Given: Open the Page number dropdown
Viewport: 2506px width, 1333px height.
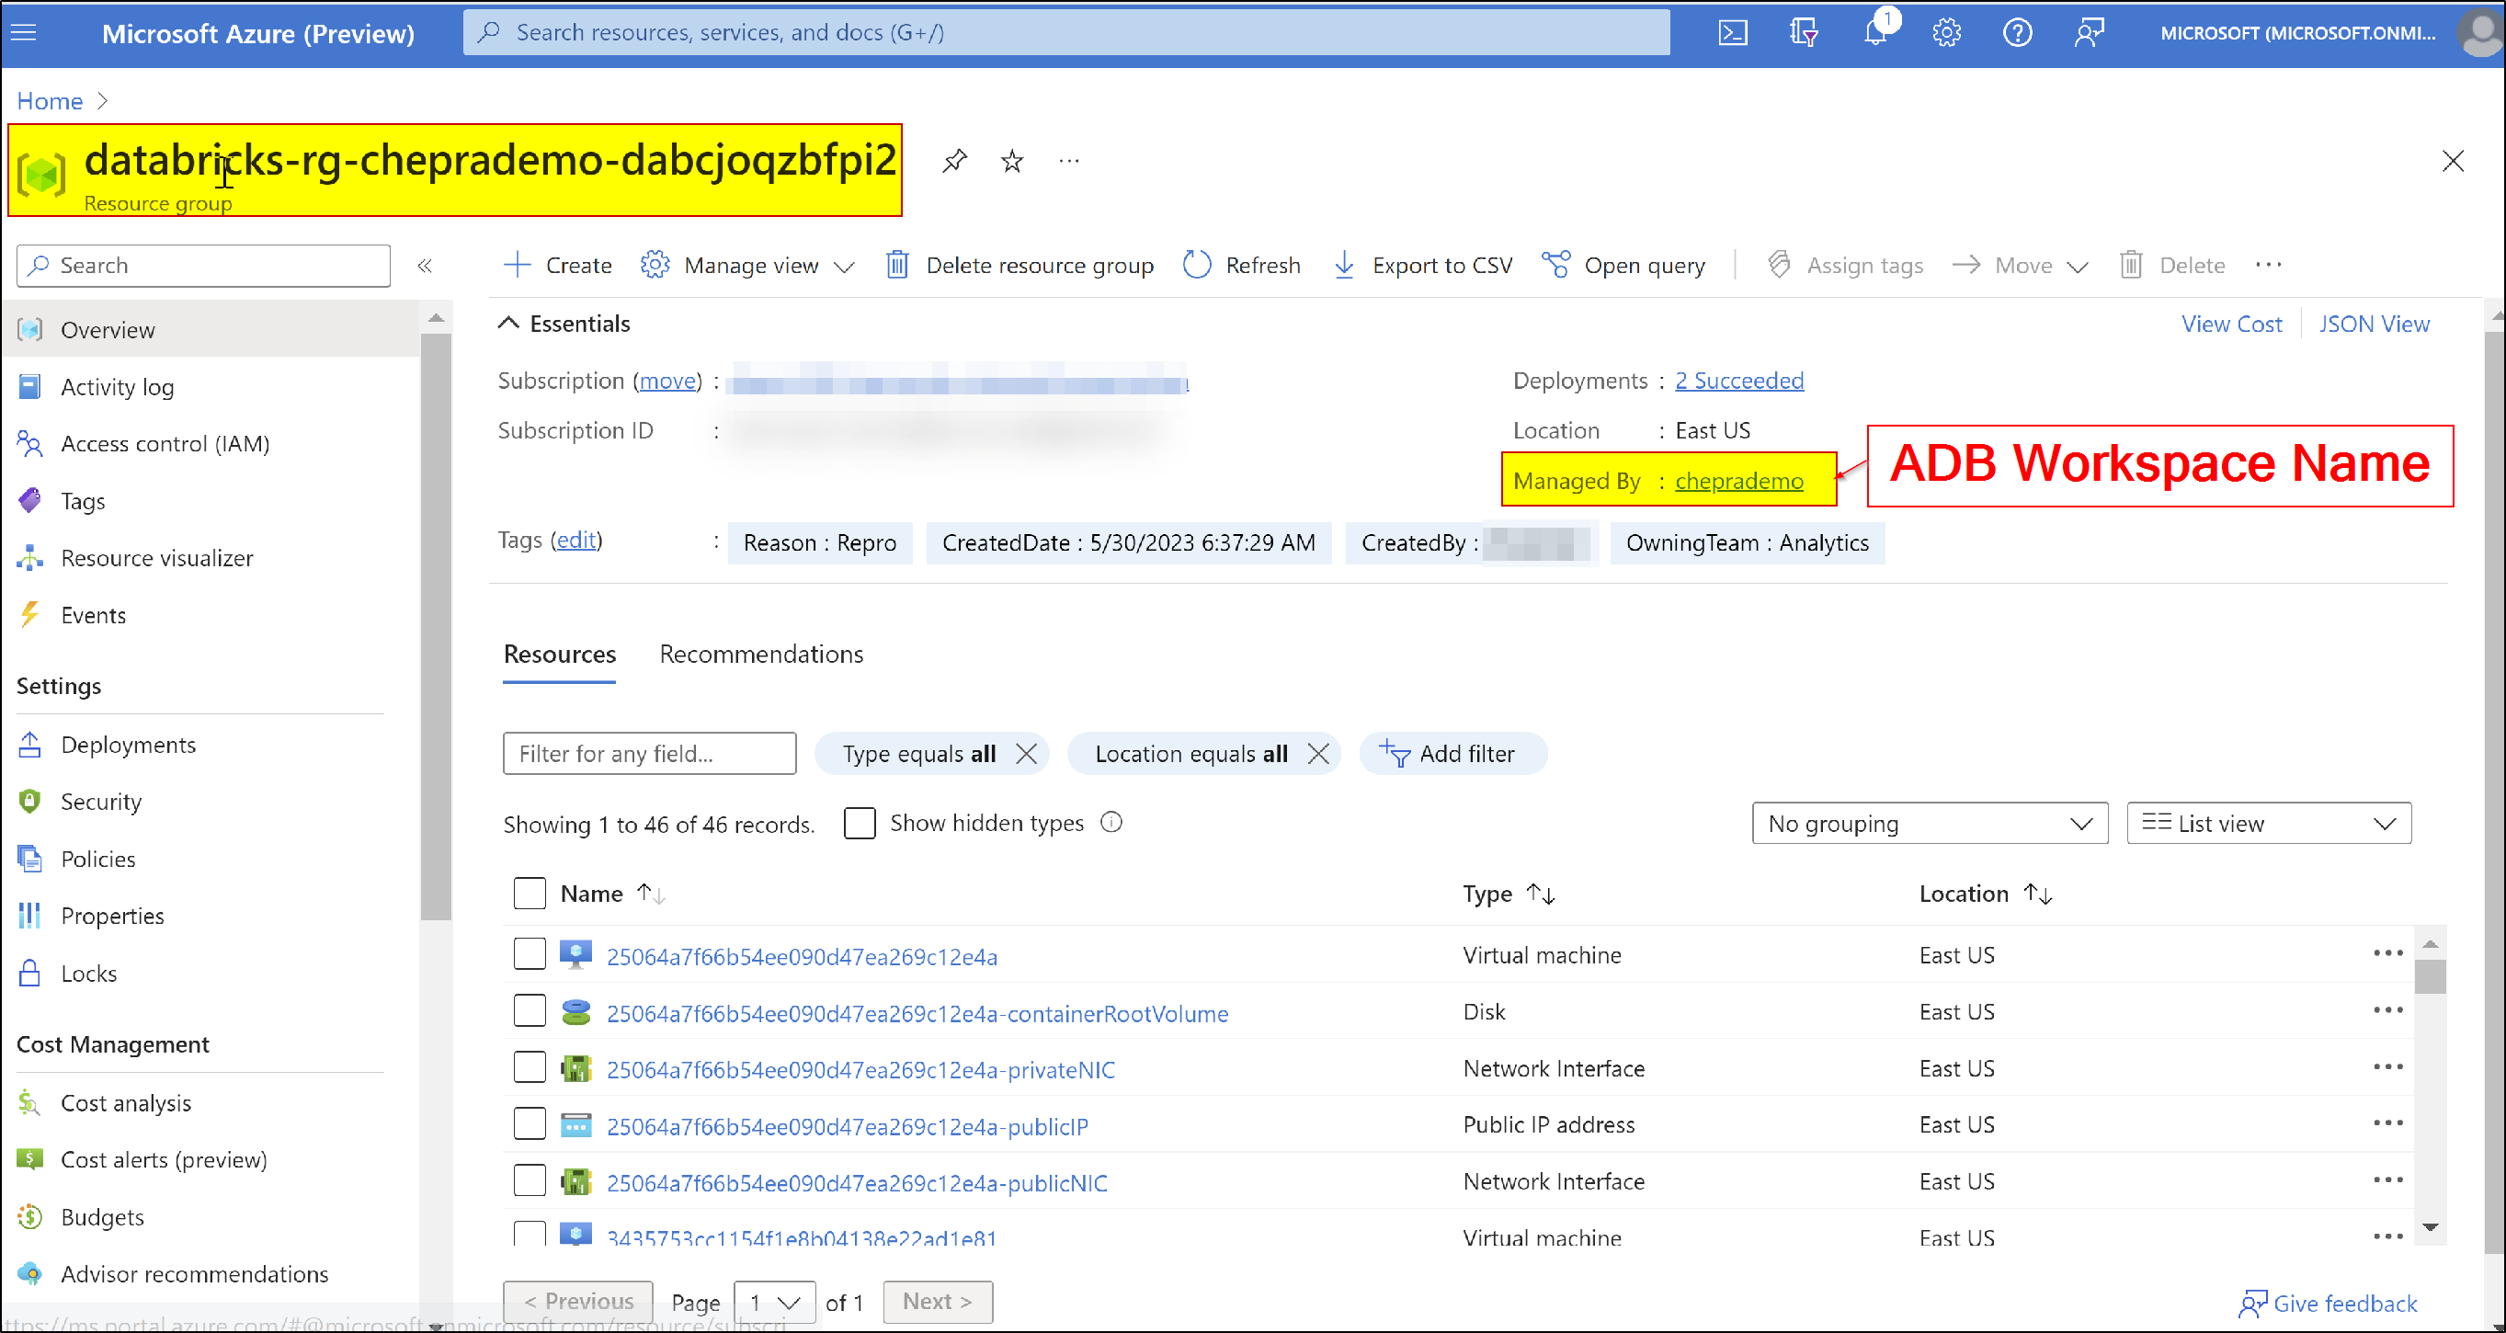Looking at the screenshot, I should click(775, 1303).
